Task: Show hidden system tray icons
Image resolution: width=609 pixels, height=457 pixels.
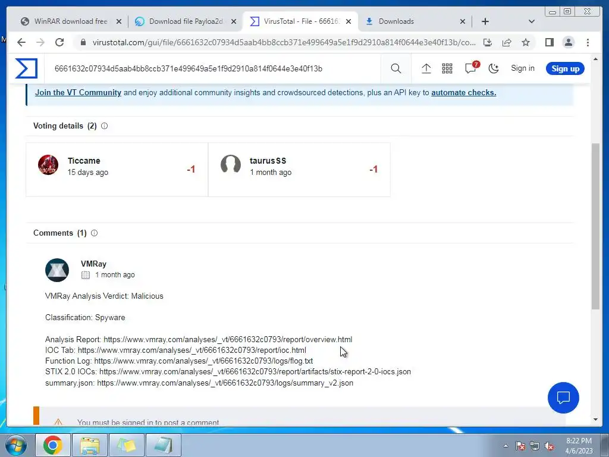Action: coord(506,446)
